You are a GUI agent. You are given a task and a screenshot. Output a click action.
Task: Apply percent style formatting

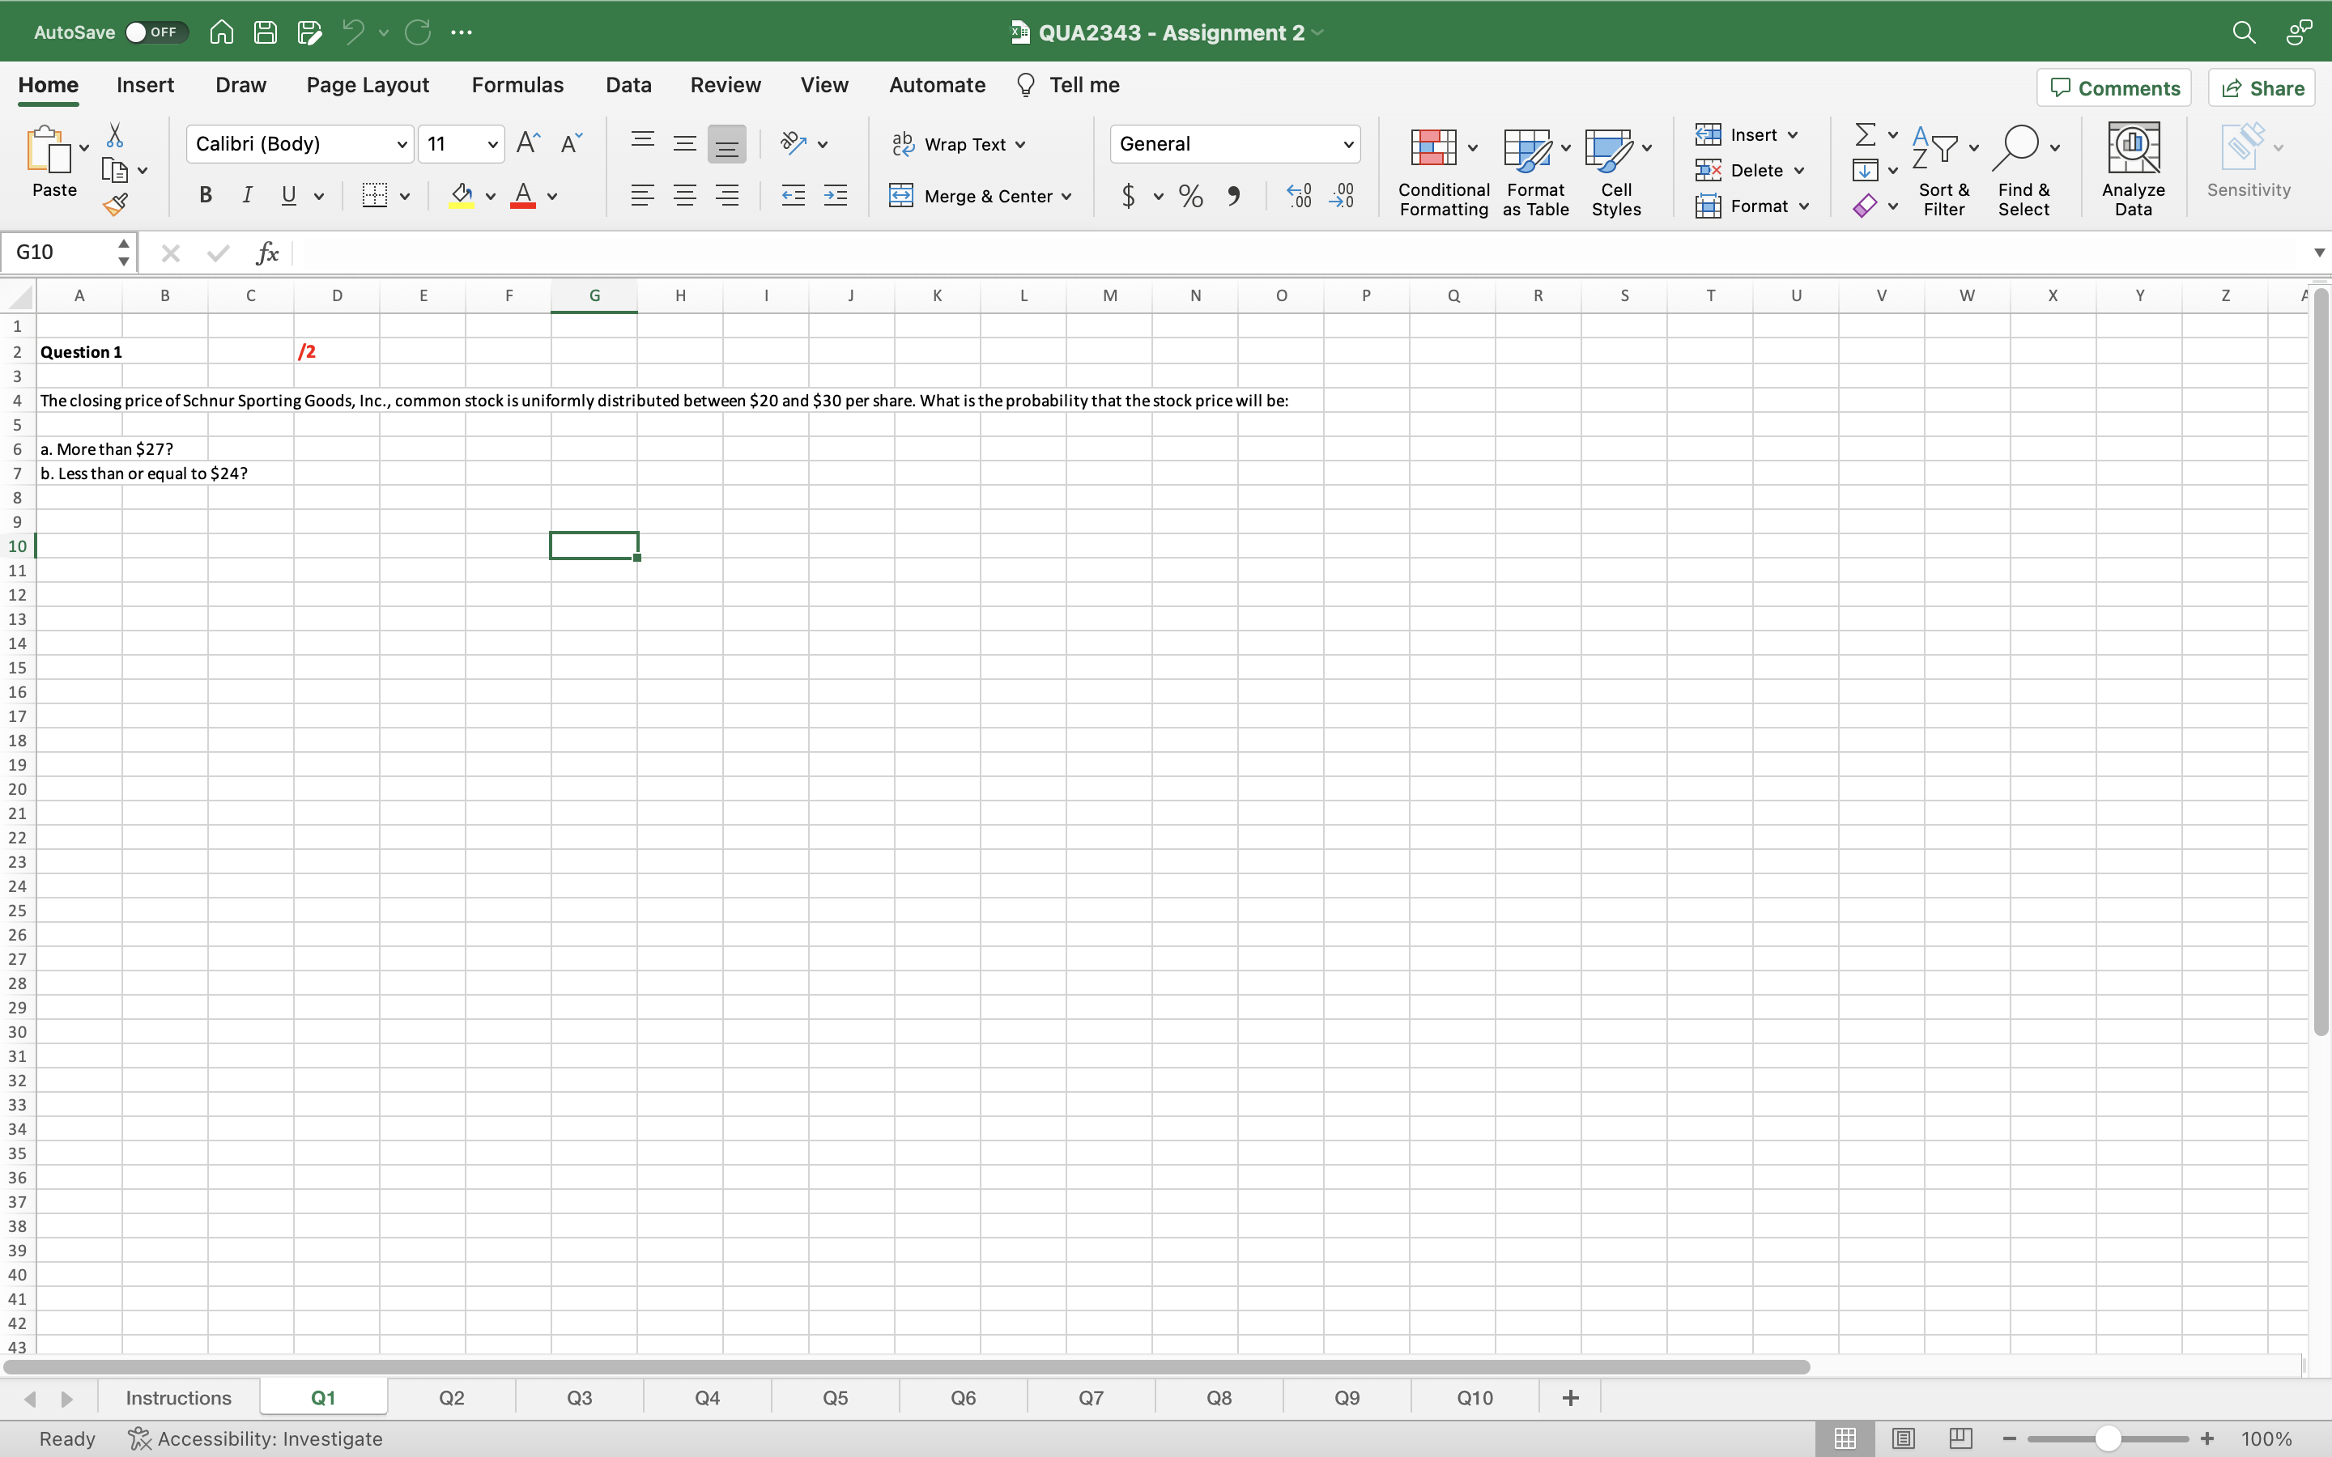pos(1191,197)
